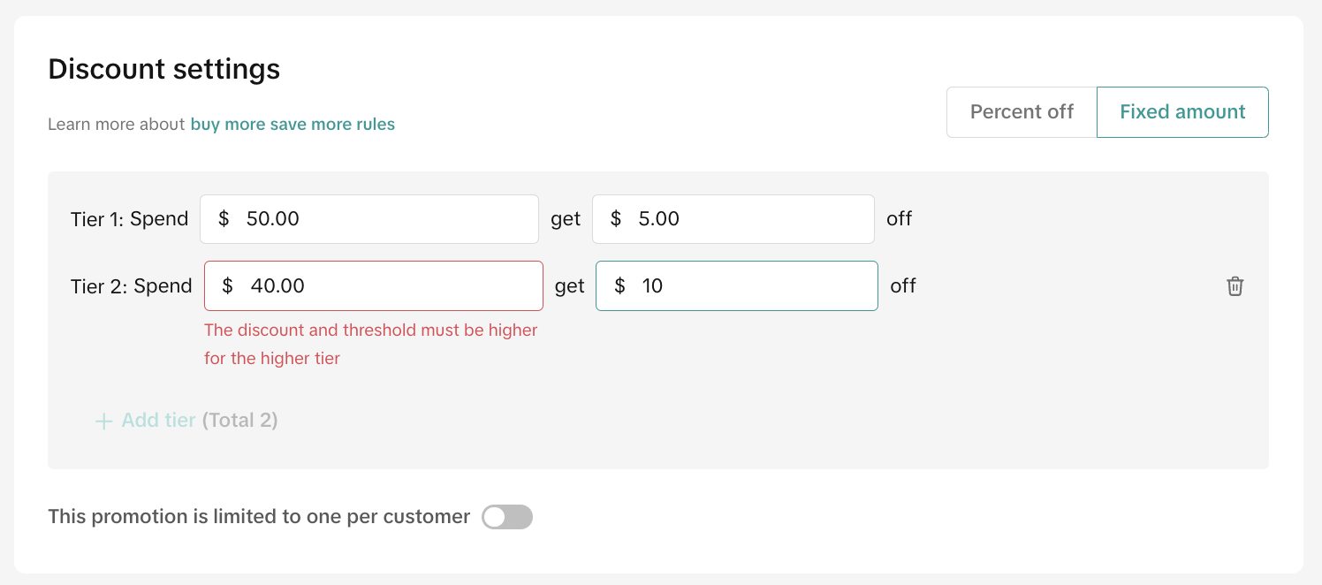Click the dollar sign in Tier 2 discount field
1322x585 pixels.
coord(619,286)
